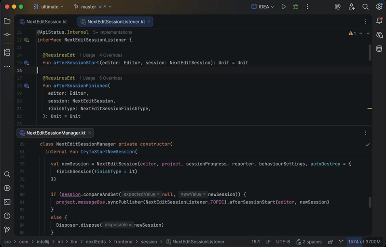The height and width of the screenshot is (247, 386).
Task: Open the Database tool window
Action: (379, 49)
